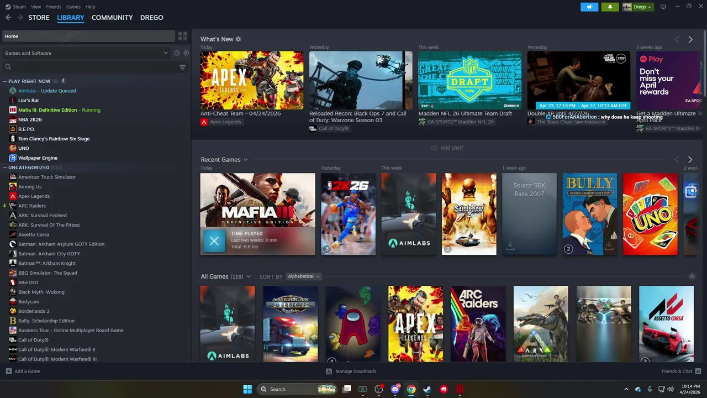Click Add a Game plus icon

click(x=8, y=371)
